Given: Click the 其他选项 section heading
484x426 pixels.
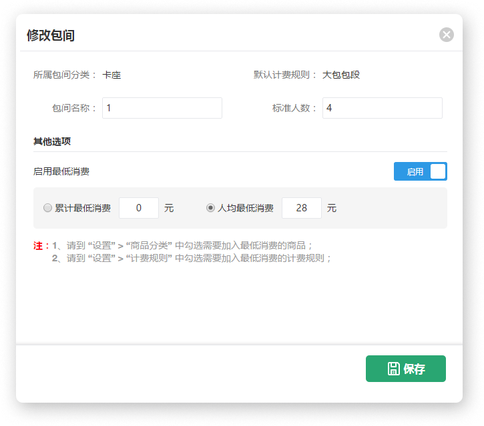Looking at the screenshot, I should coord(52,141).
